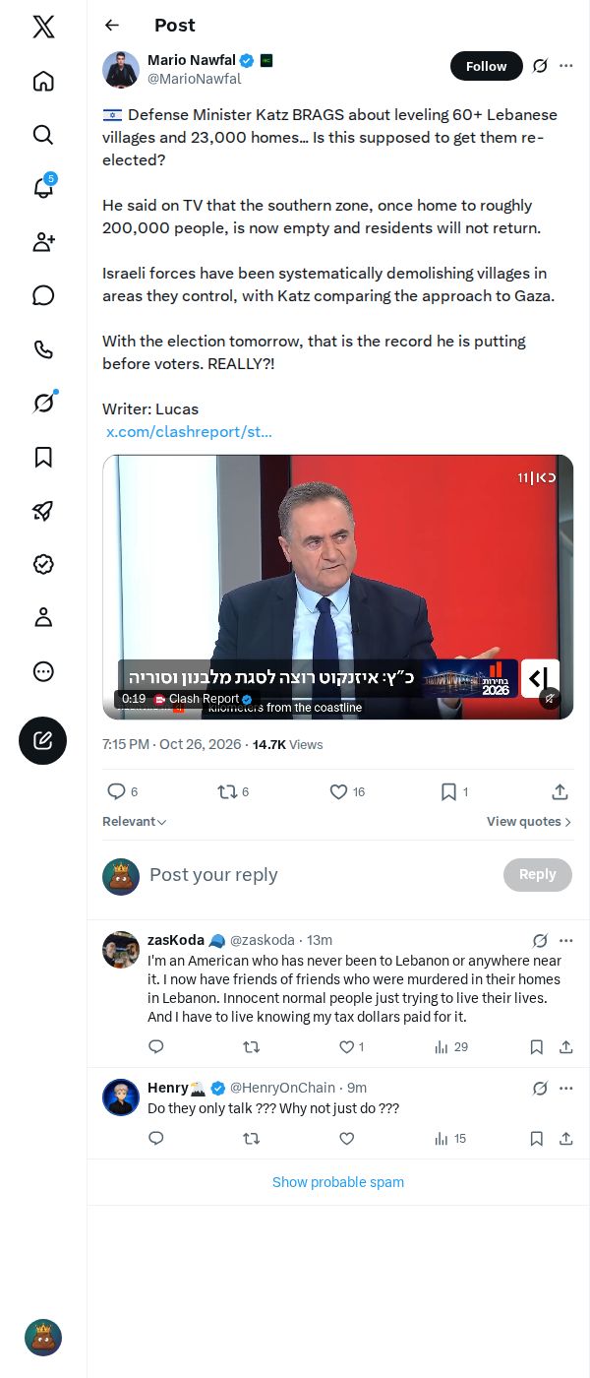Image resolution: width=590 pixels, height=1378 pixels.
Task: Unmute the video via speaker icon
Action: (550, 698)
